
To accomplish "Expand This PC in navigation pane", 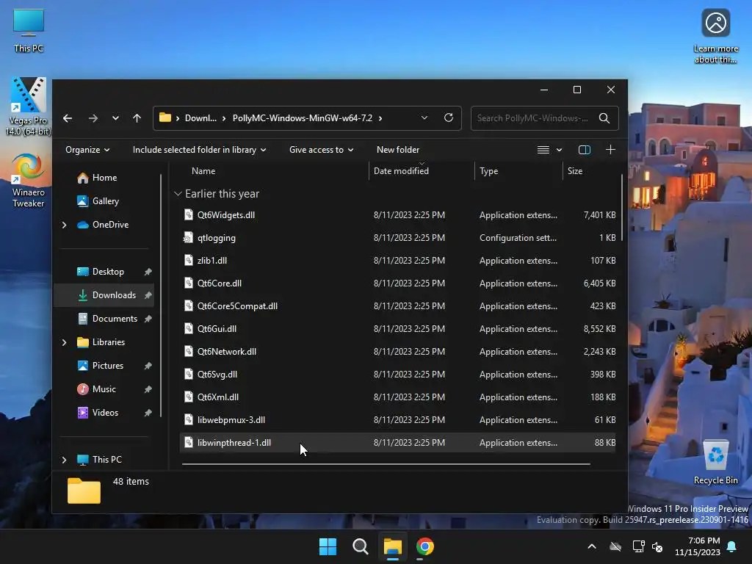I will (65, 460).
